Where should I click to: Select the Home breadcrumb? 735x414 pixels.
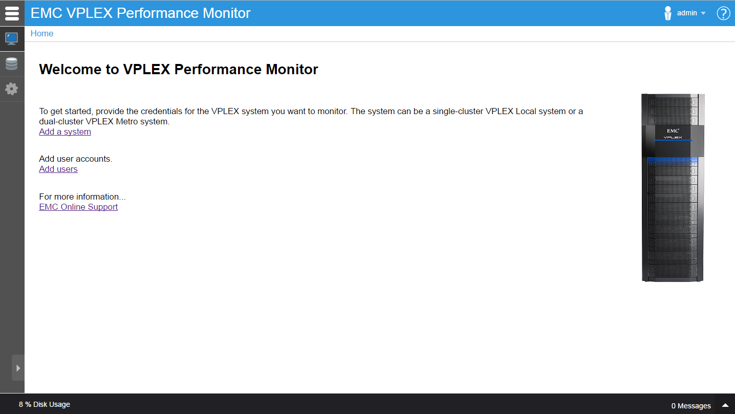click(41, 33)
